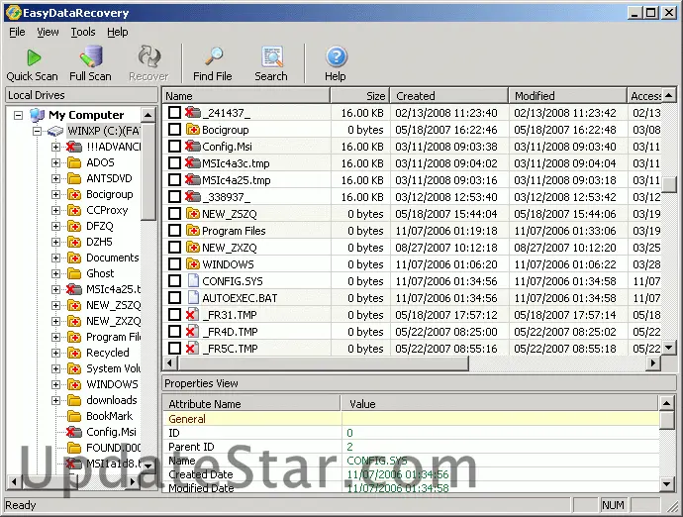
Task: Click the Attribute Name column header
Action: point(251,404)
